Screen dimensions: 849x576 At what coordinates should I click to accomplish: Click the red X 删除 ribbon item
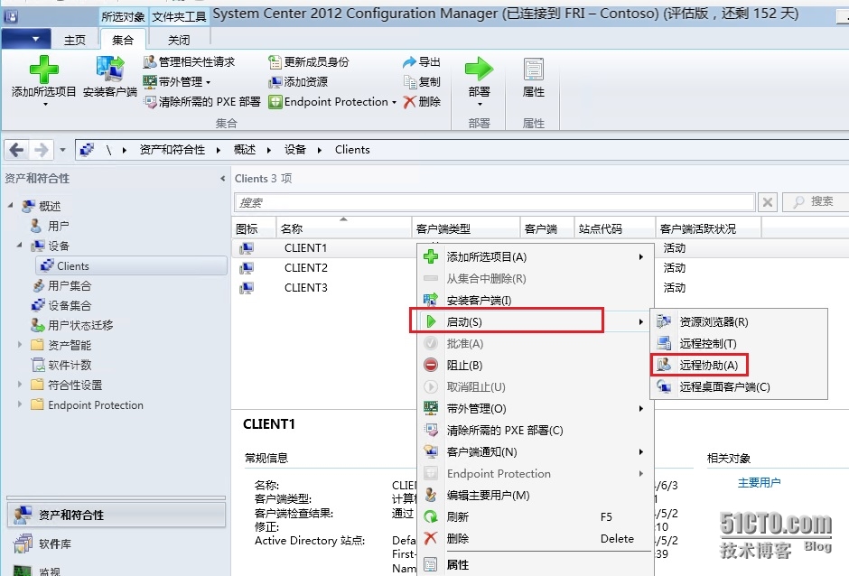click(x=422, y=102)
